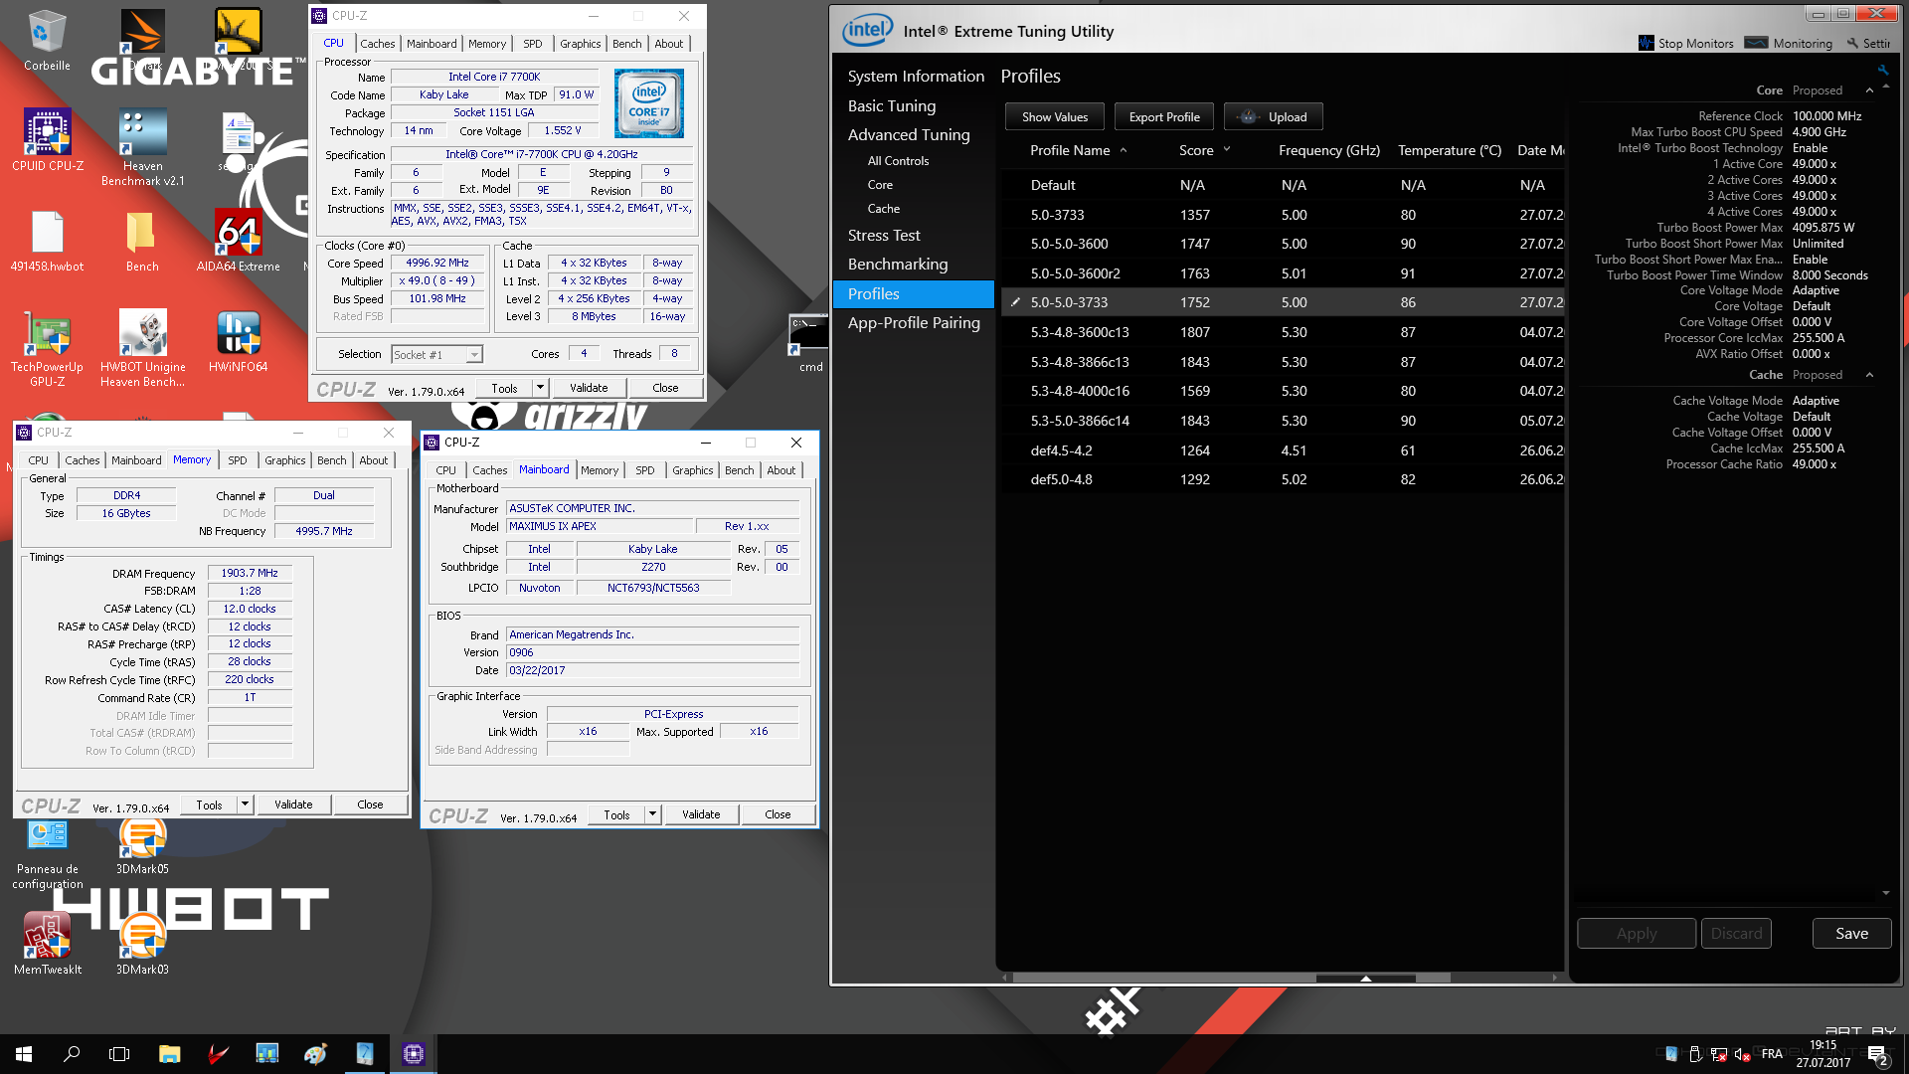Click the FRA language indicator in taskbar

click(x=1772, y=1054)
